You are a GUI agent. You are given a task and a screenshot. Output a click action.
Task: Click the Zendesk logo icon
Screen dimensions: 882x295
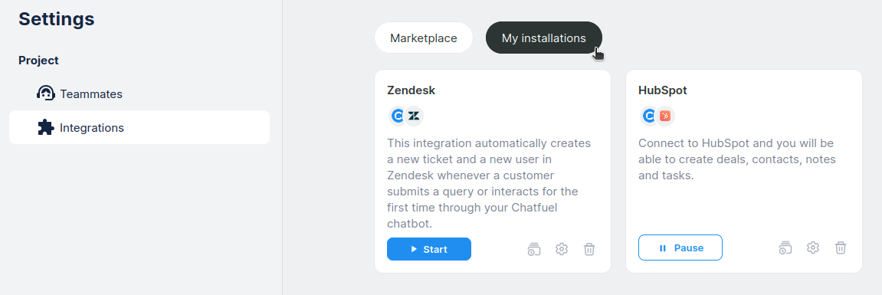point(414,116)
